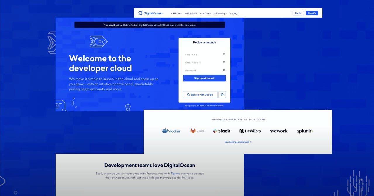Click the jellyfish illustration in hero section
Screen dimensions: 374x196
128,107
